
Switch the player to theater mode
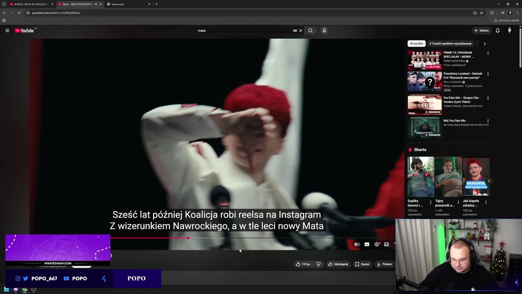point(386,244)
